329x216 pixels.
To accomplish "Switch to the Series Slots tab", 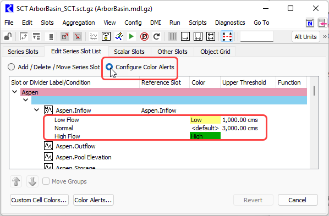I will [x=23, y=52].
